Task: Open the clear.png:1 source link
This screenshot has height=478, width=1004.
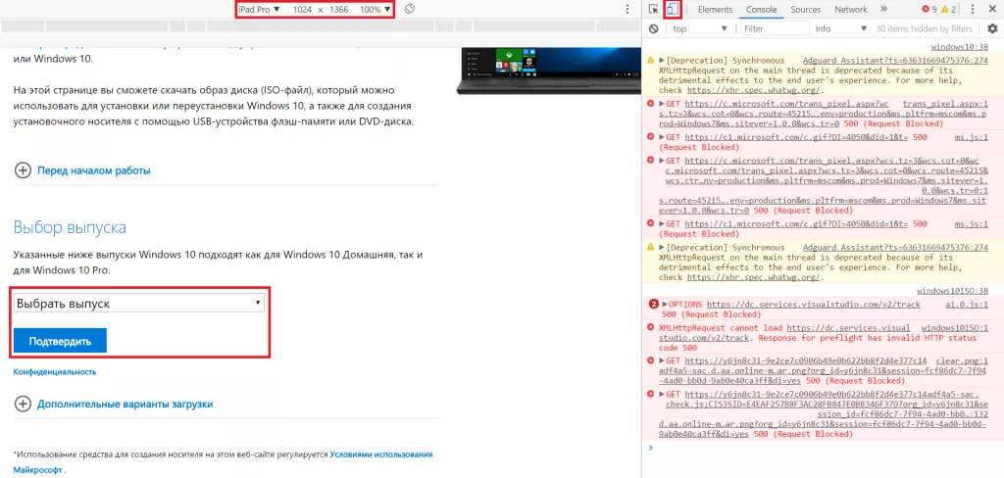Action: 962,360
